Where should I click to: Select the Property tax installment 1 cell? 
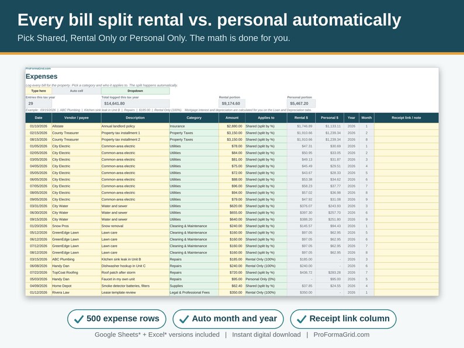pos(135,133)
